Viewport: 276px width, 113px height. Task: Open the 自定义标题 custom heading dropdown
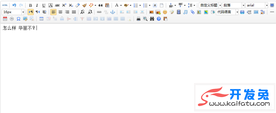pos(210,5)
